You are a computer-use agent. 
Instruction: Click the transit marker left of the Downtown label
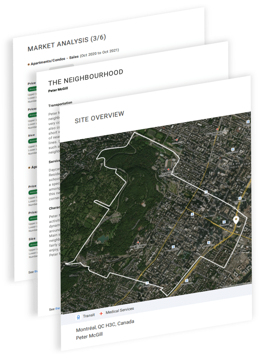tap(192, 214)
